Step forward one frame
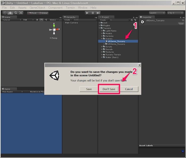This screenshot has width=186, height=158. pyautogui.click(x=98, y=13)
